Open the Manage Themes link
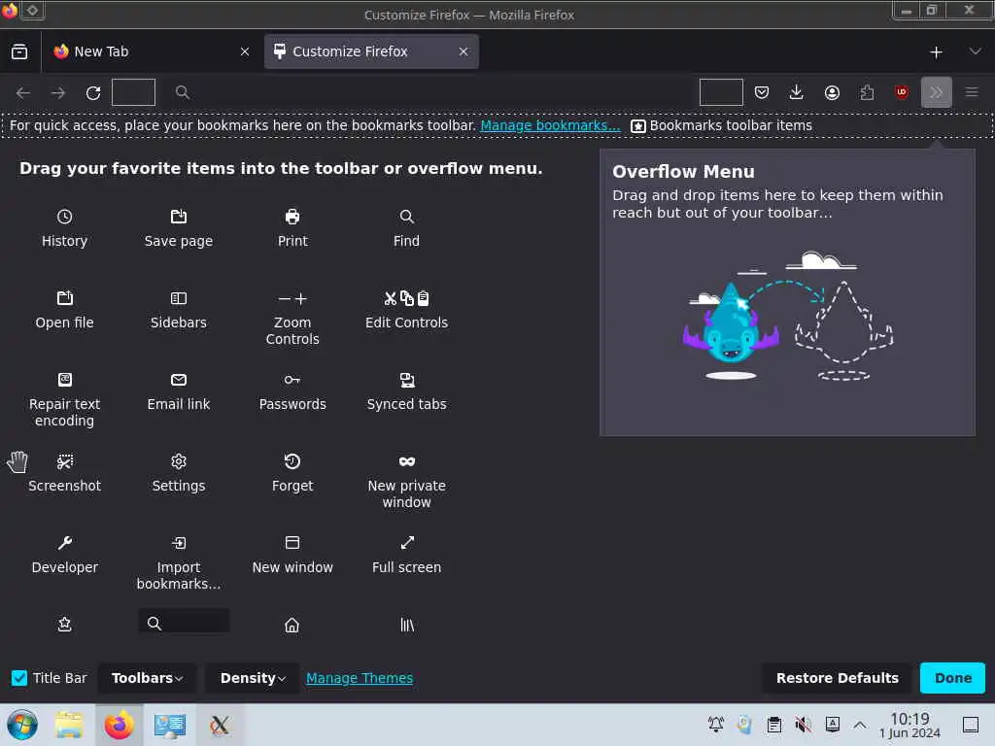Viewport: 995px width, 746px height. click(360, 678)
